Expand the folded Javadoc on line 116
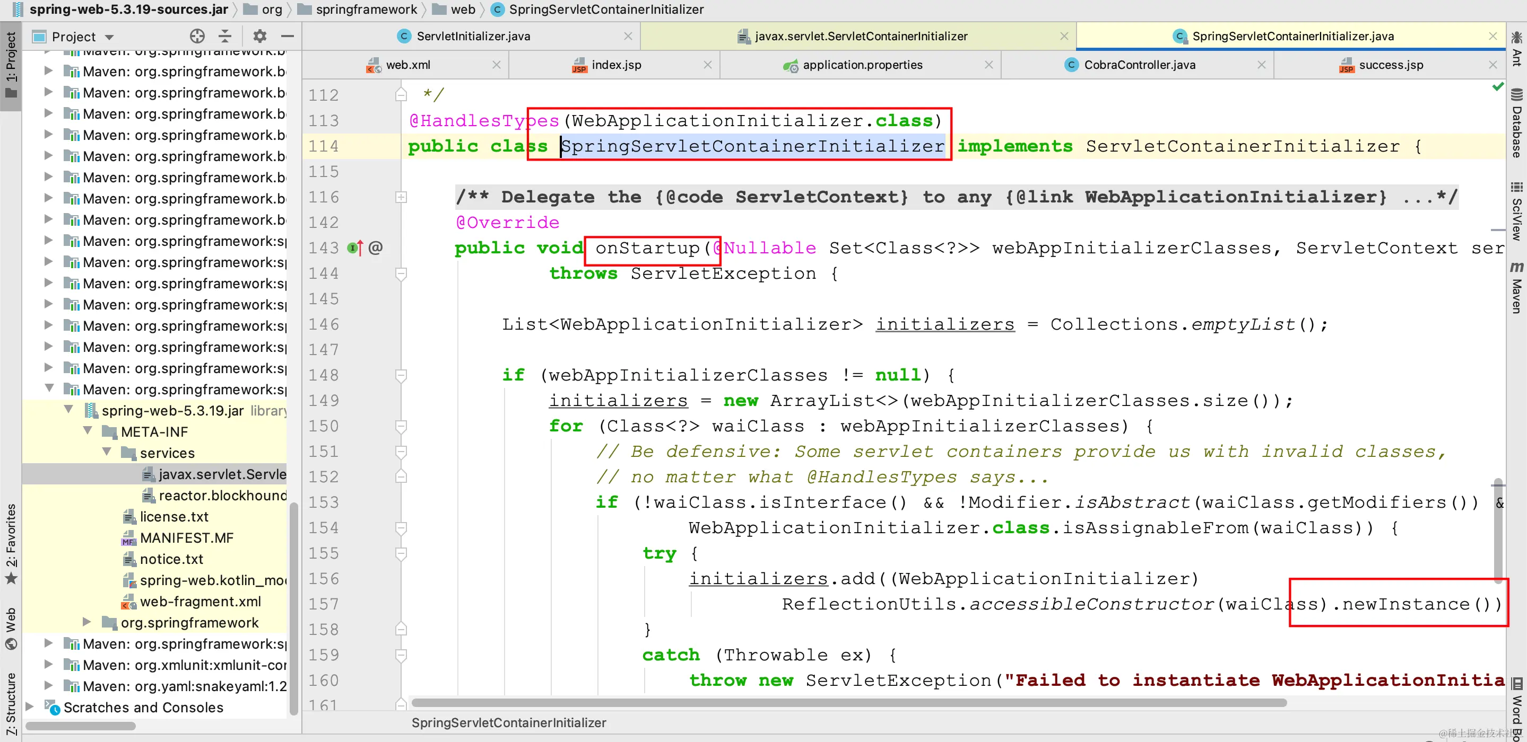Viewport: 1527px width, 742px height. tap(401, 197)
